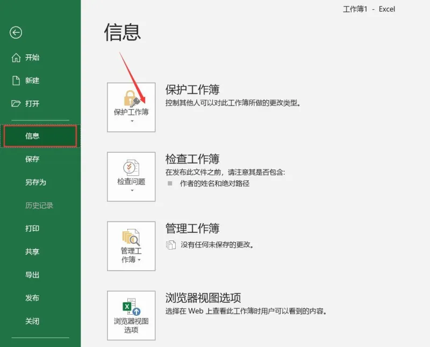Click the padlock and key icon
Screen dimensions: 430x347
click(x=132, y=98)
